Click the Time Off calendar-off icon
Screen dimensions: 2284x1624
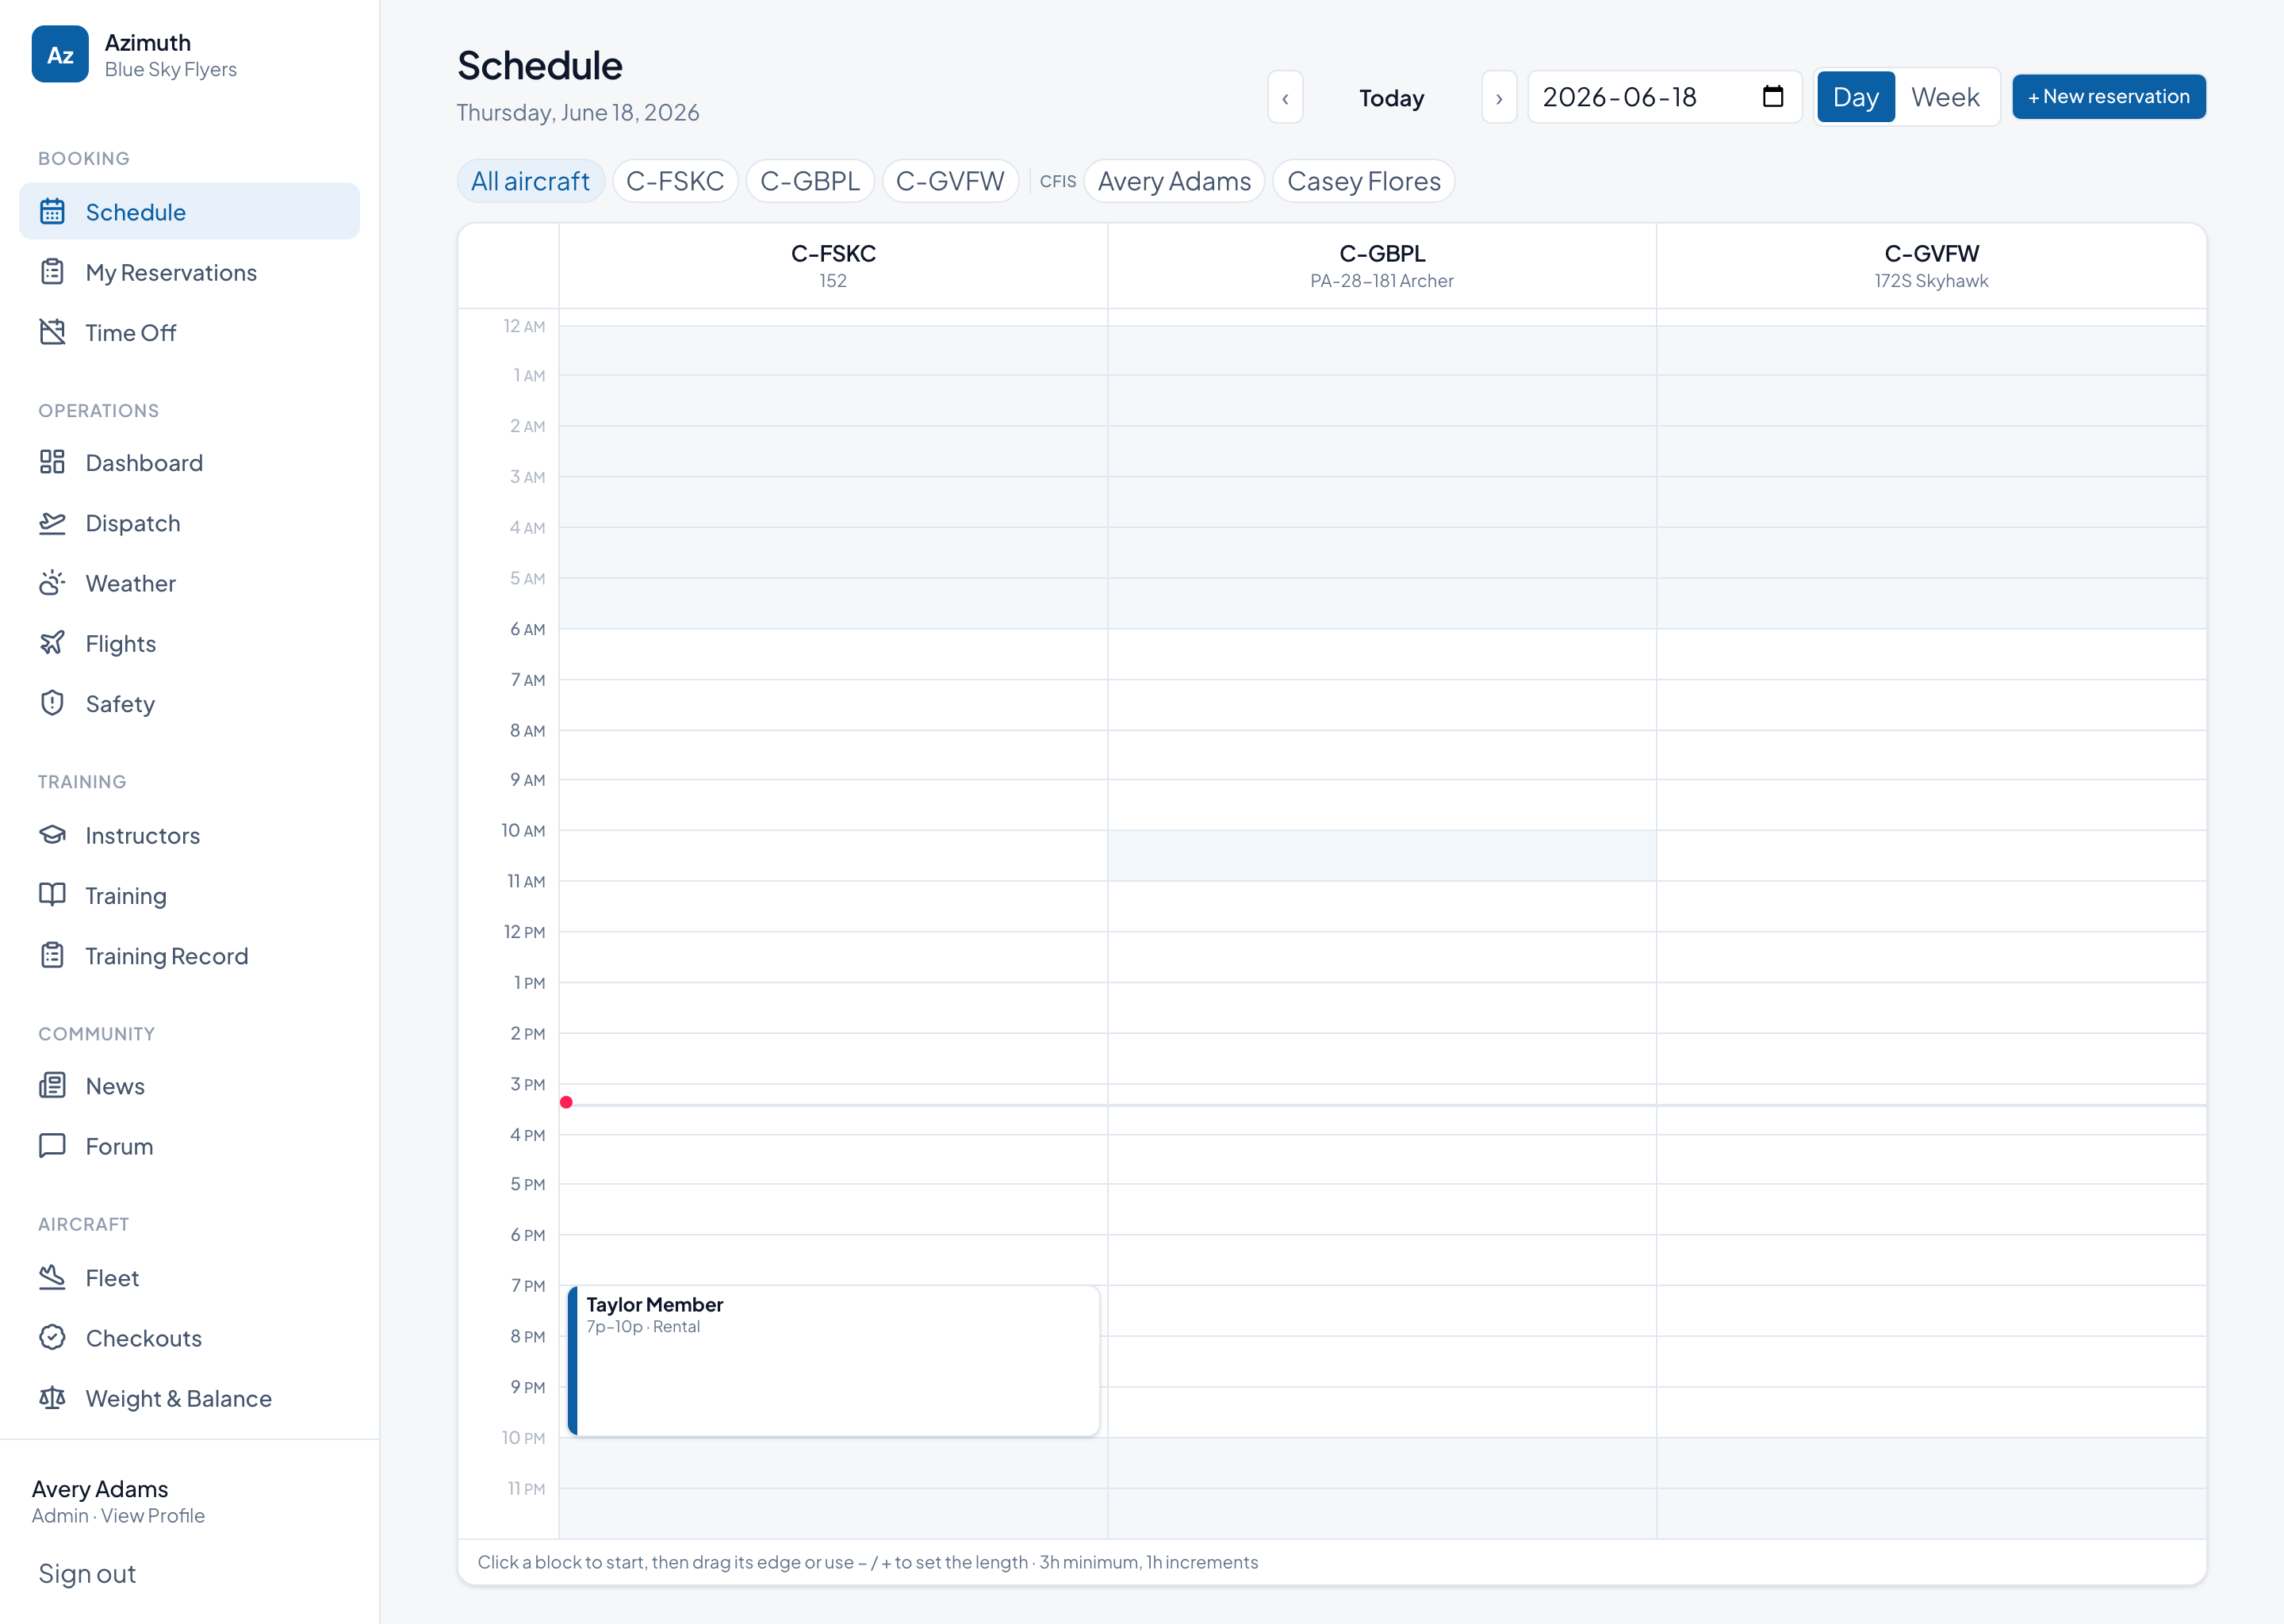(52, 332)
